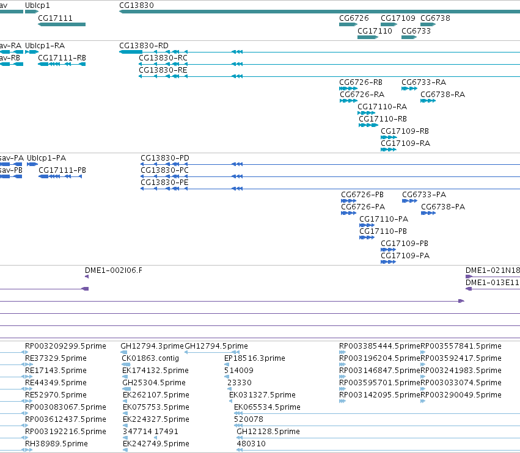Click EST label RE52970.5prime

[56, 396]
